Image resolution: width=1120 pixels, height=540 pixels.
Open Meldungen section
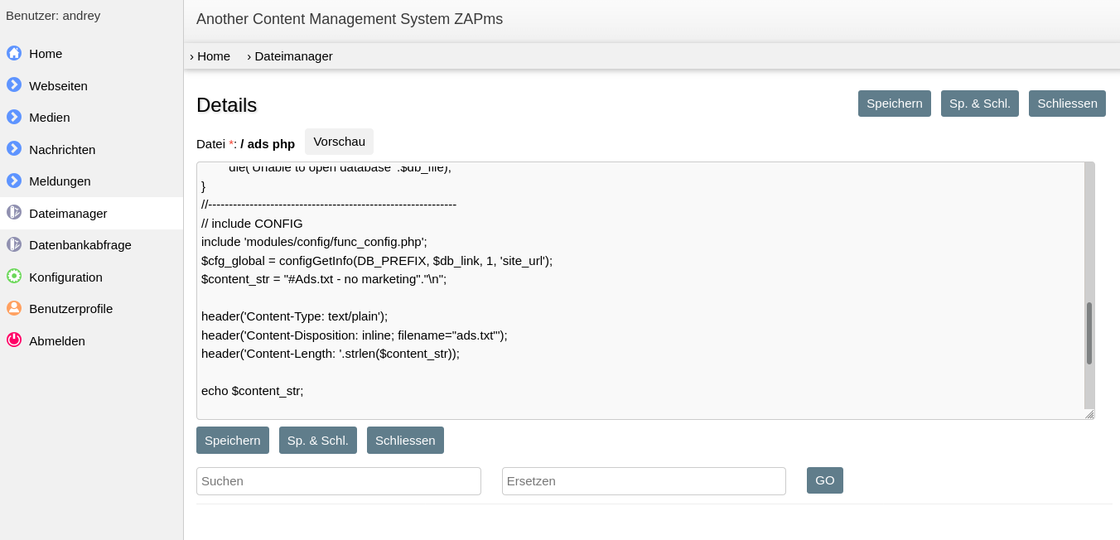[91, 181]
